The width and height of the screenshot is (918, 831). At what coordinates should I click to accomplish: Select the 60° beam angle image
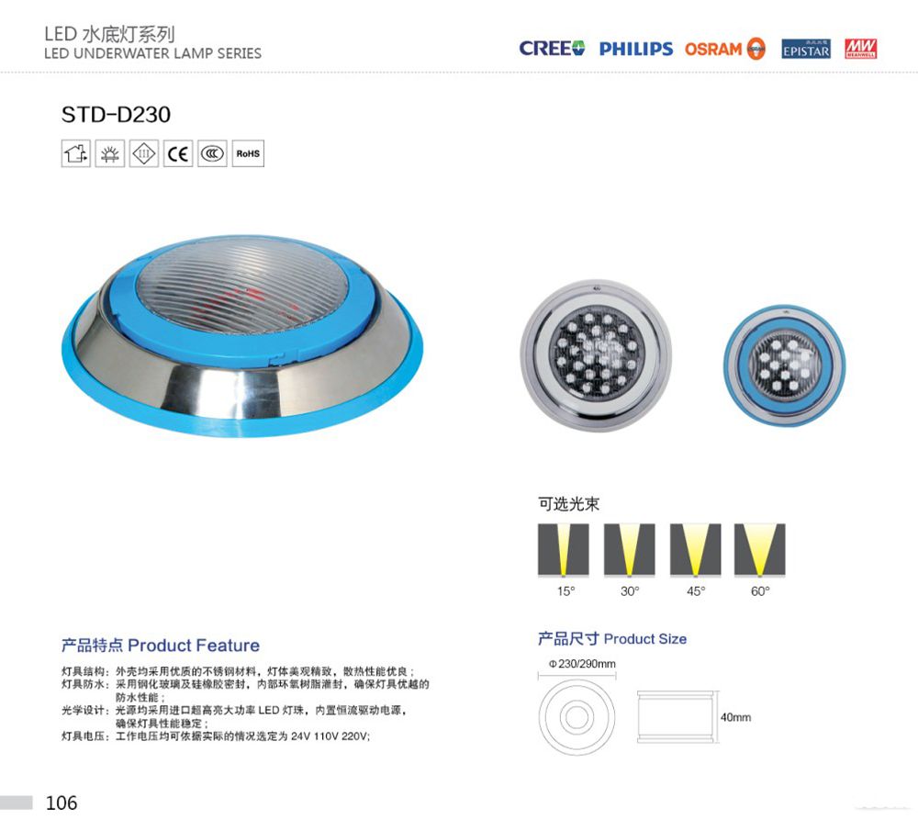click(x=760, y=550)
